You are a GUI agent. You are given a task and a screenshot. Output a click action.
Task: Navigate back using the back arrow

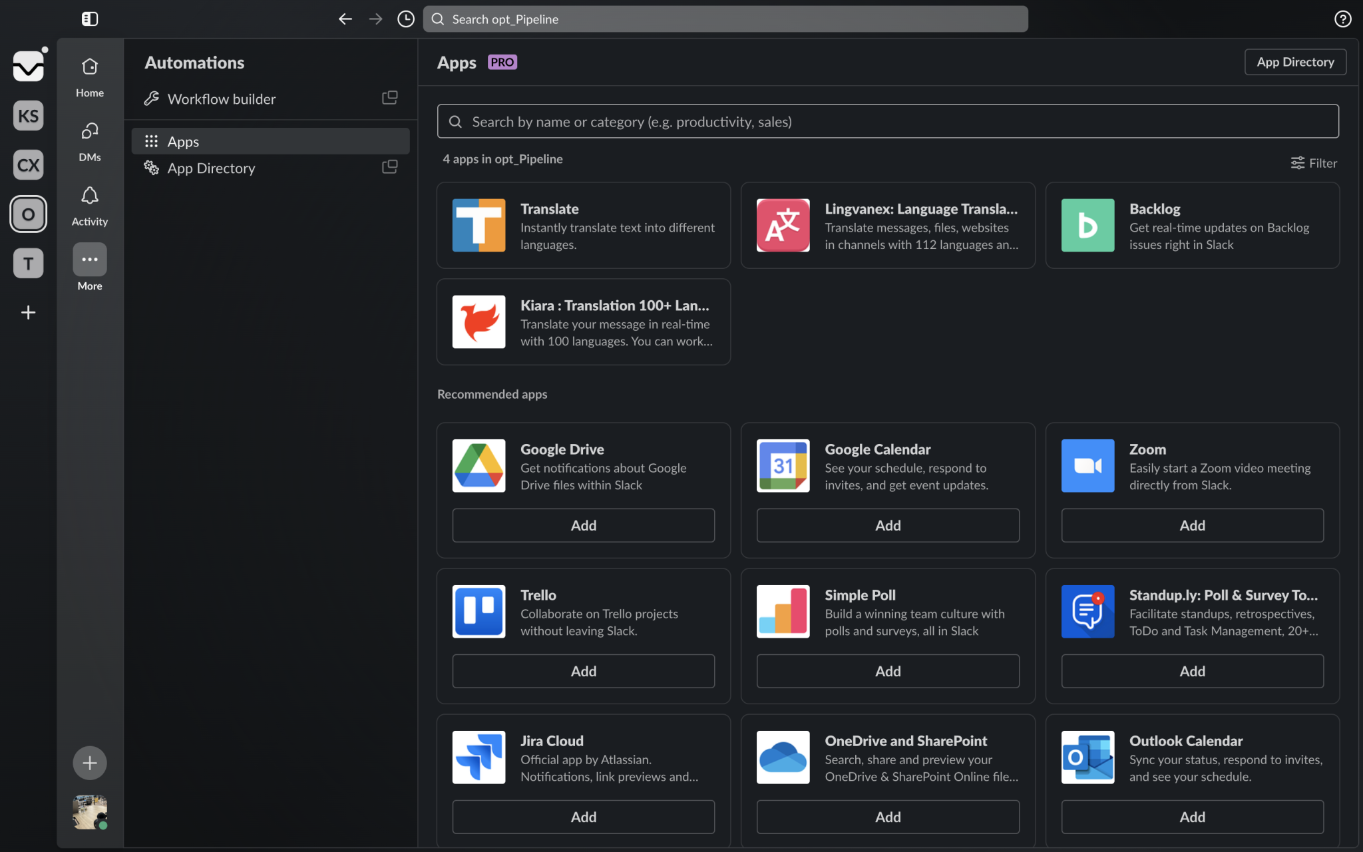pos(345,19)
